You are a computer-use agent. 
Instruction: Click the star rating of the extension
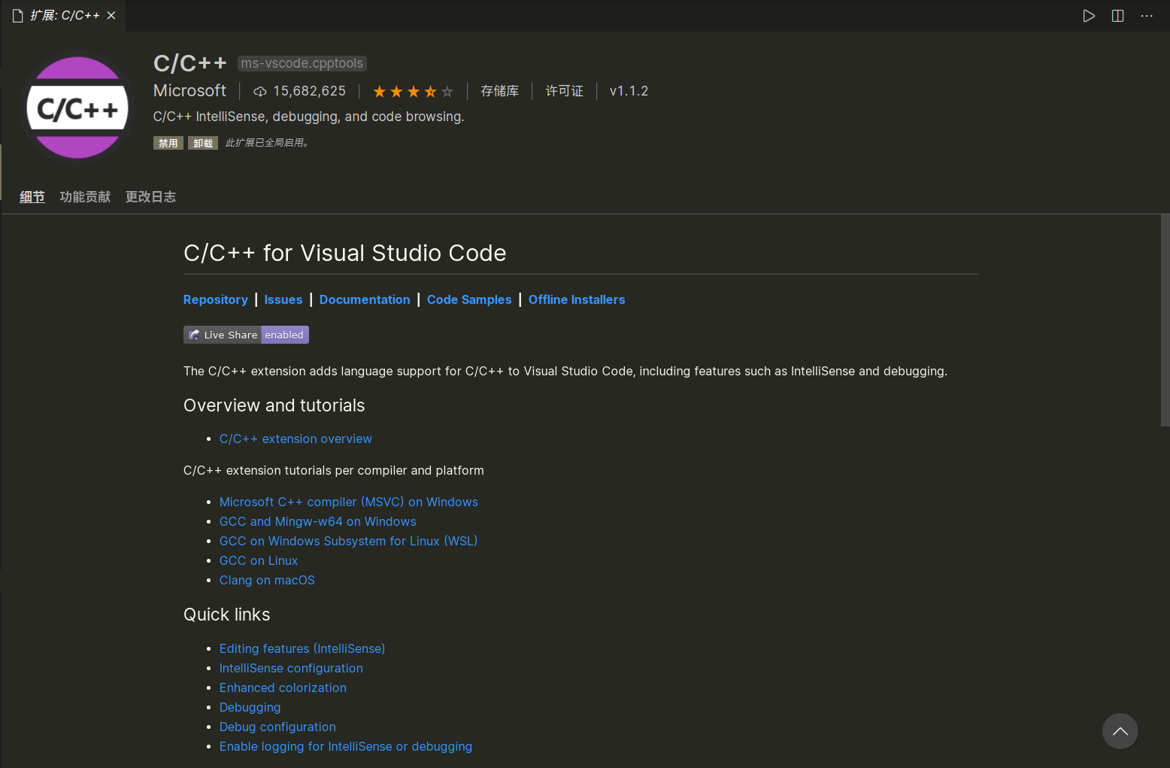pyautogui.click(x=413, y=92)
